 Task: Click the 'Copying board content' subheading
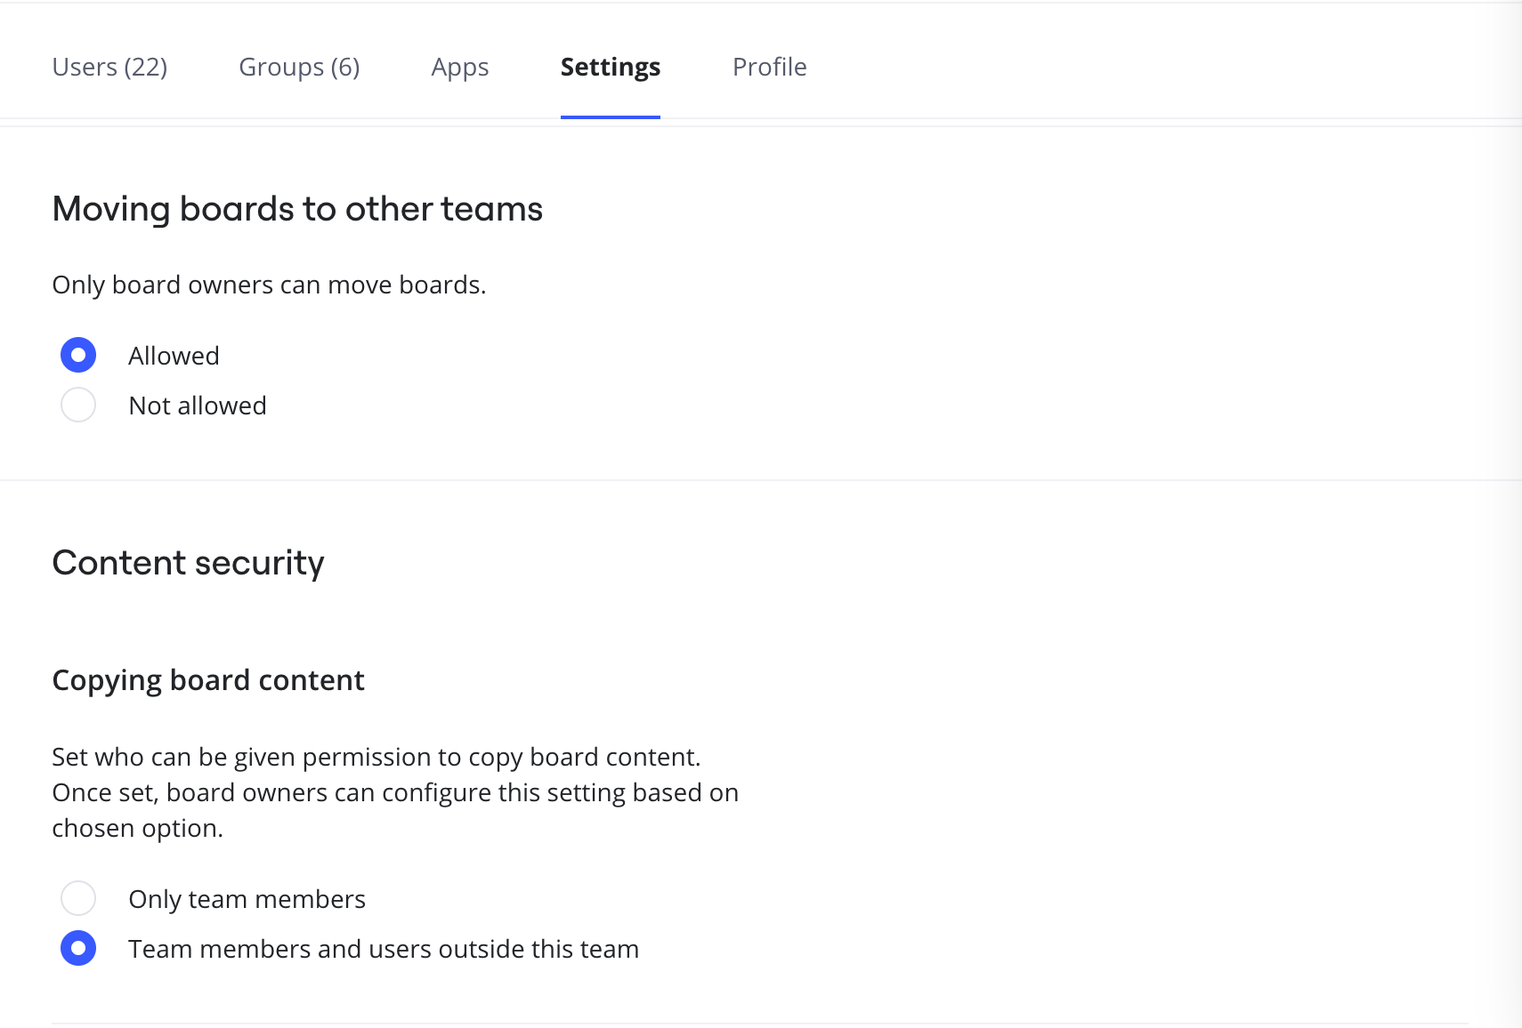pos(208,680)
